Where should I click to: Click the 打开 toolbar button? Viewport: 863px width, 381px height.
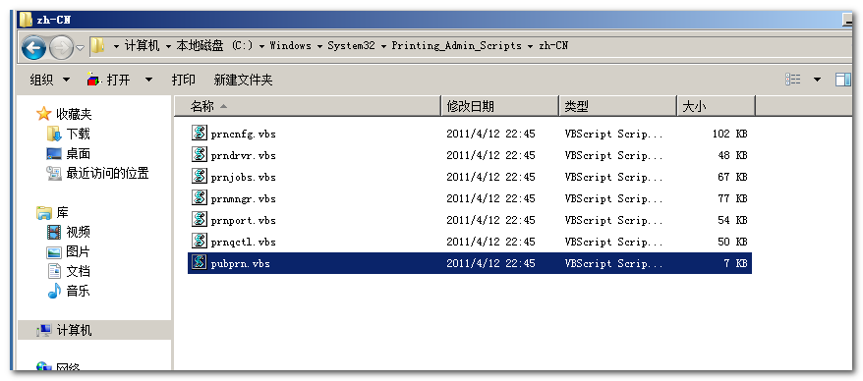pyautogui.click(x=109, y=81)
